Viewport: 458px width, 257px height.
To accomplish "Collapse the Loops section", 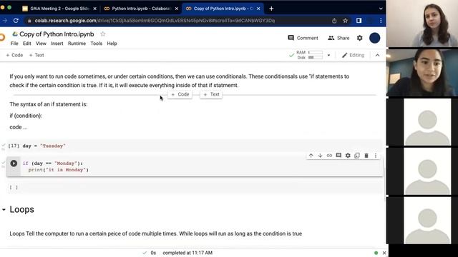I will pos(4,209).
